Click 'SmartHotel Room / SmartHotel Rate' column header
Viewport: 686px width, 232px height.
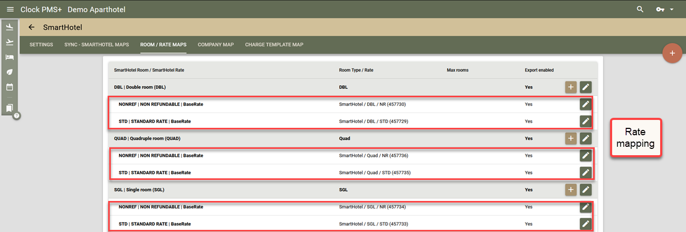149,70
